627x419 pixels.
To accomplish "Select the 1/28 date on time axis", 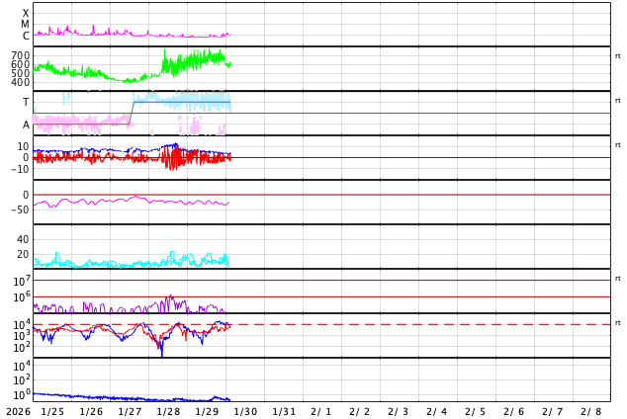I will point(168,411).
